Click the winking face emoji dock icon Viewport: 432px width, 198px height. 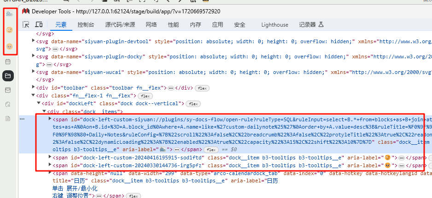(x=10, y=30)
